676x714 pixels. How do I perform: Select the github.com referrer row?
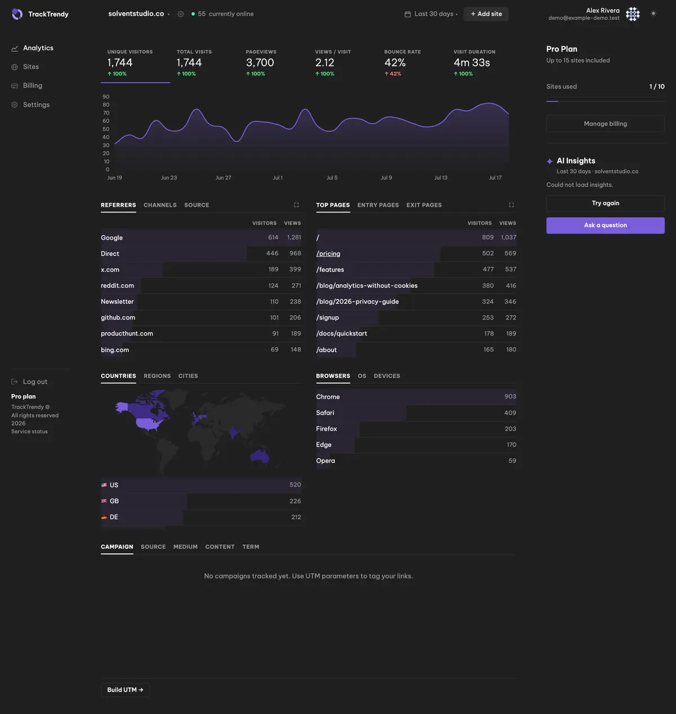pyautogui.click(x=201, y=318)
